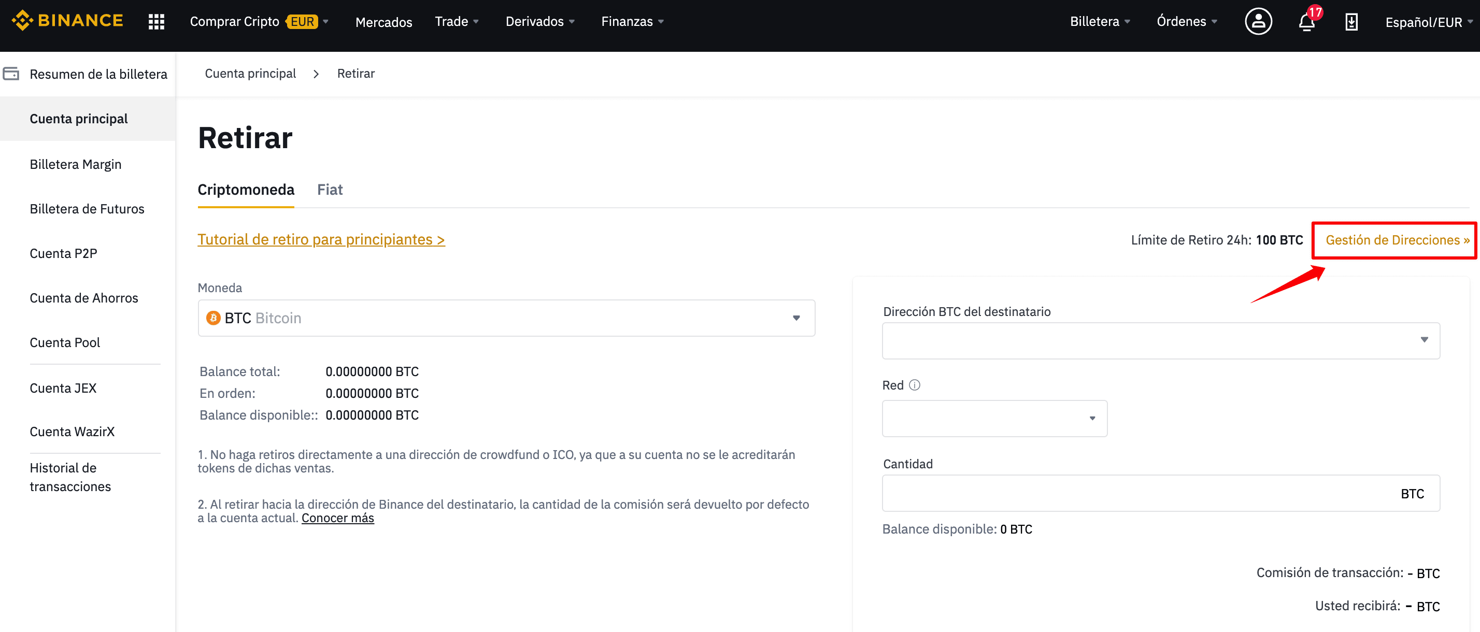Click the app download icon

tap(1351, 22)
